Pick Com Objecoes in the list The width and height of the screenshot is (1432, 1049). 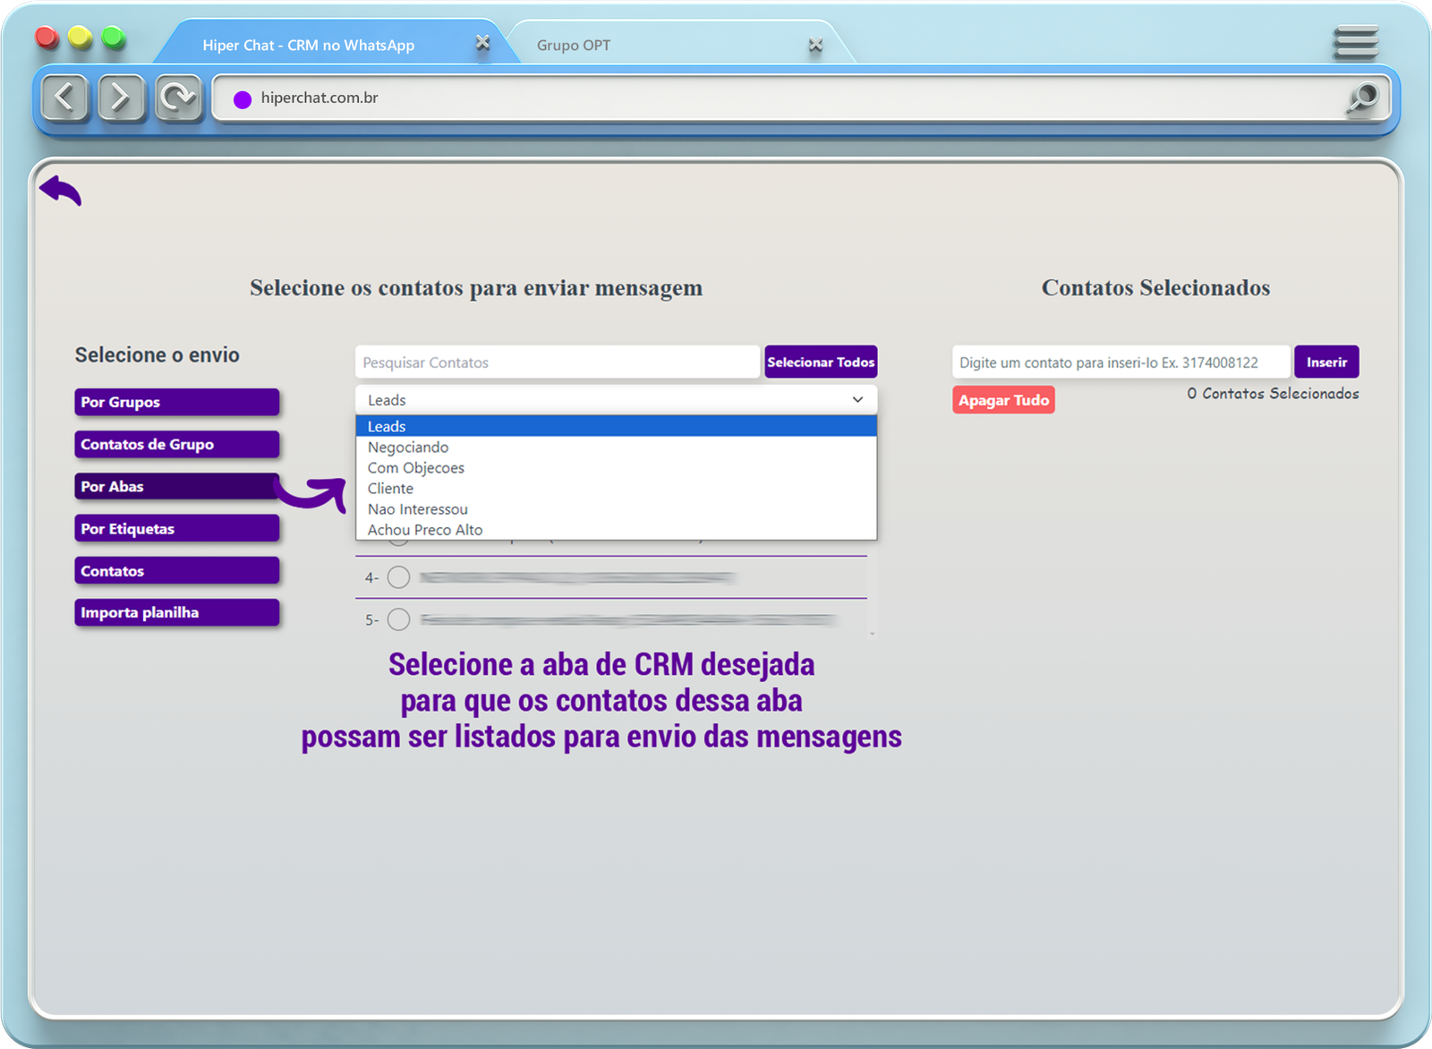(x=416, y=468)
